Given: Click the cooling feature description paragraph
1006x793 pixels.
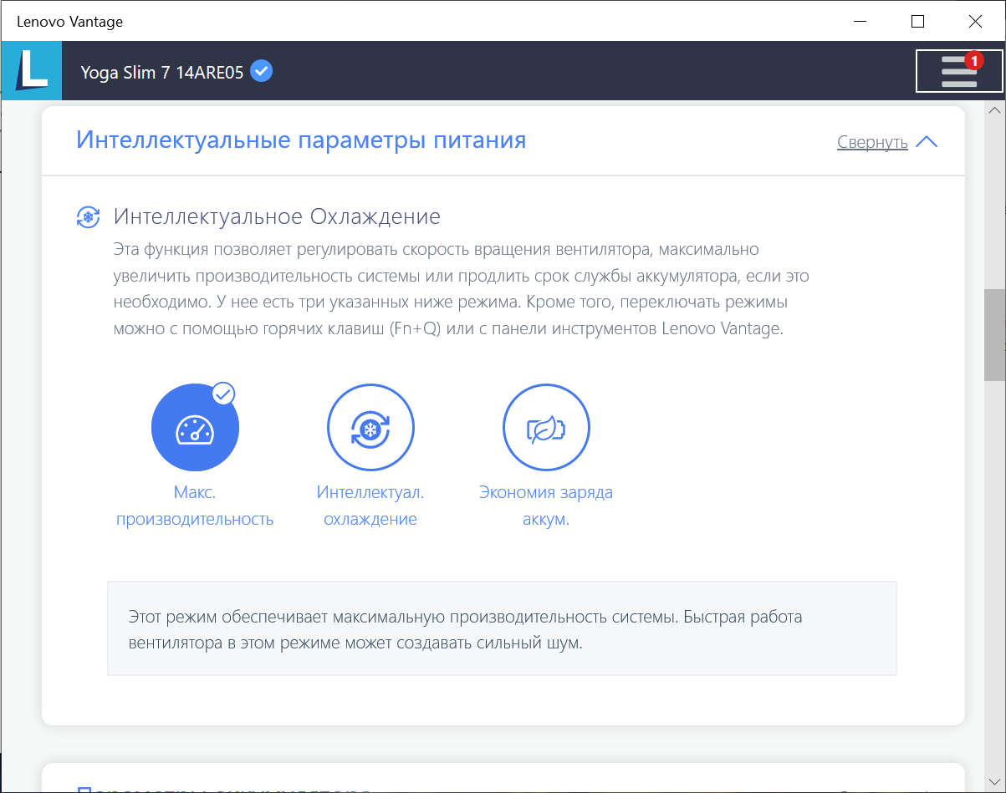Looking at the screenshot, I should tap(461, 288).
